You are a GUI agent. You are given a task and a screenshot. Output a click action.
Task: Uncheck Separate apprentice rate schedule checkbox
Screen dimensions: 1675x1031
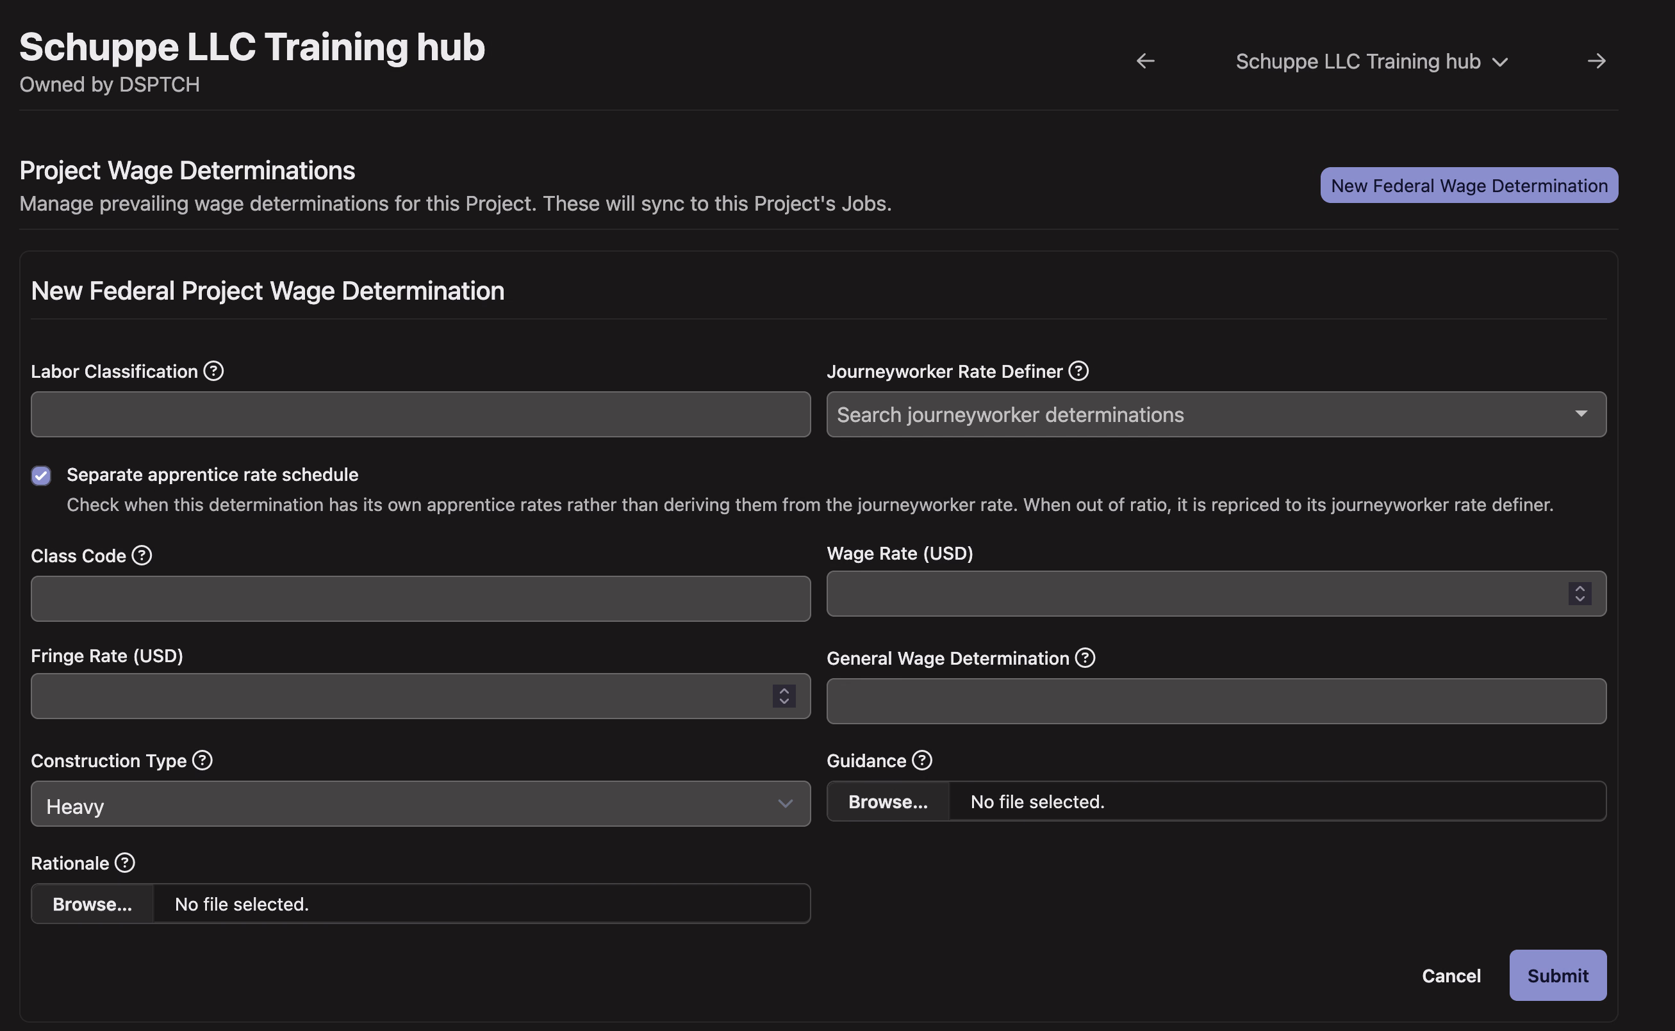pos(41,475)
